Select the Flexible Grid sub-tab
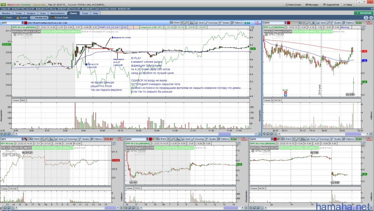Image resolution: width=374 pixels, height=211 pixels. pos(39,18)
